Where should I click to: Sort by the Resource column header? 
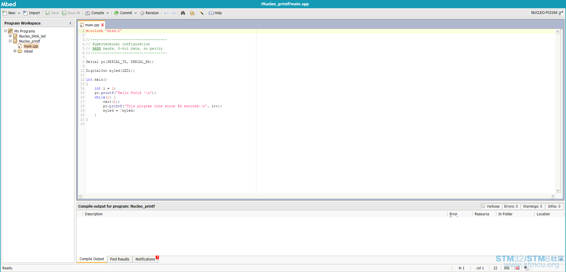click(x=484, y=214)
